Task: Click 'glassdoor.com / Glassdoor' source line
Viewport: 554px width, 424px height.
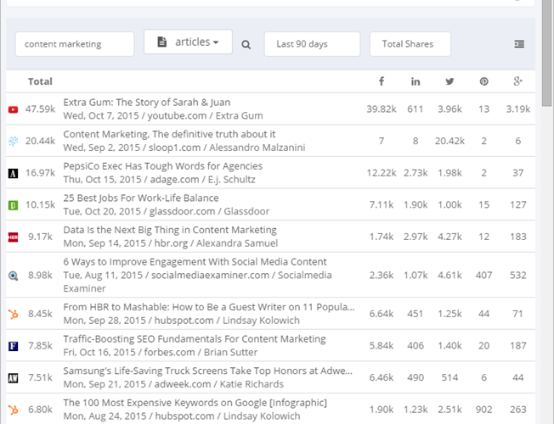Action: tap(209, 211)
